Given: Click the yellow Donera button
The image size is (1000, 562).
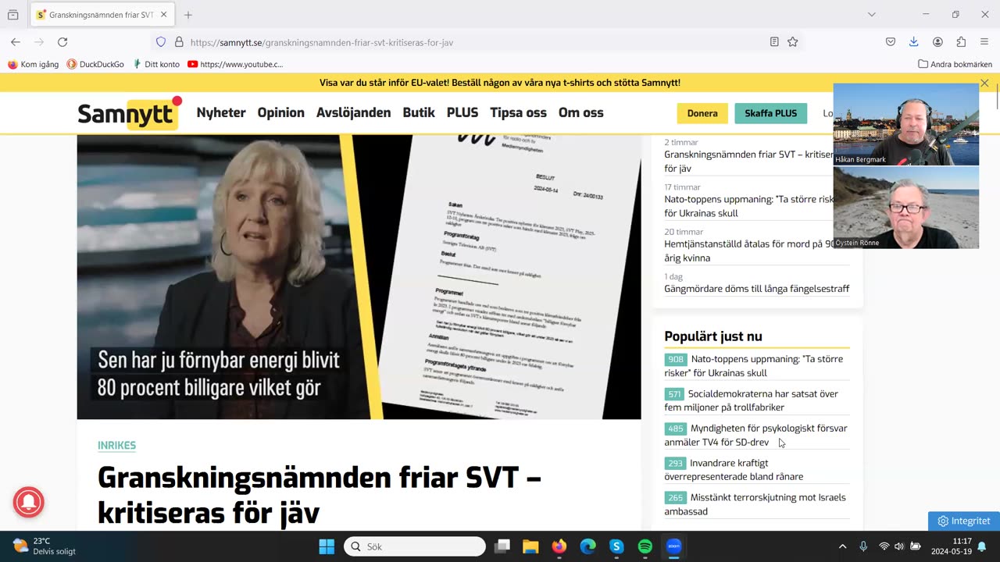Looking at the screenshot, I should (x=702, y=113).
